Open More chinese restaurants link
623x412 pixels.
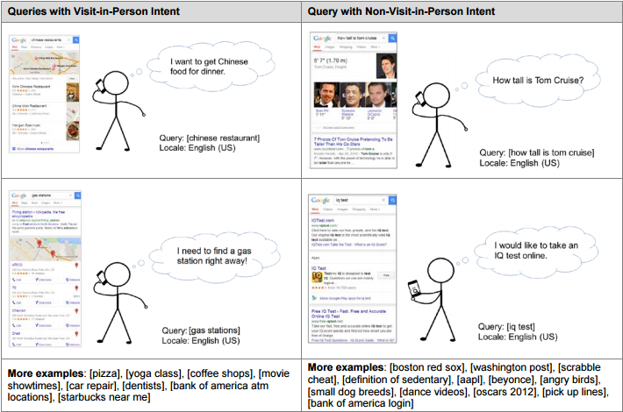click(x=35, y=149)
